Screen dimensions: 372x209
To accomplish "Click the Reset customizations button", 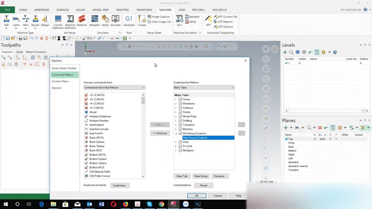I will 203,185.
